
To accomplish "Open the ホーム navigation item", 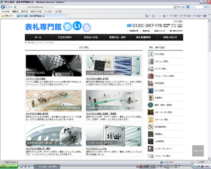I will point(38,37).
